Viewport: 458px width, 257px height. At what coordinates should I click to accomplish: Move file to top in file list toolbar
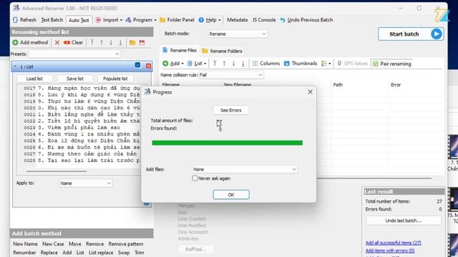(x=215, y=64)
